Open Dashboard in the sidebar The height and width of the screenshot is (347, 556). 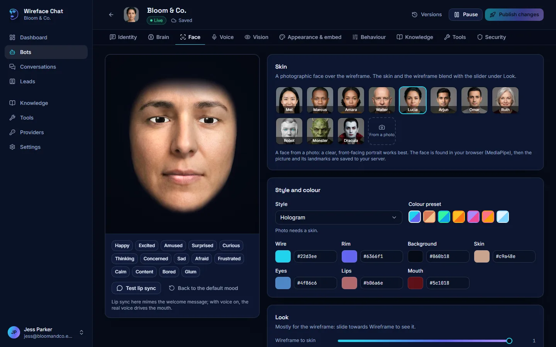(x=46, y=37)
